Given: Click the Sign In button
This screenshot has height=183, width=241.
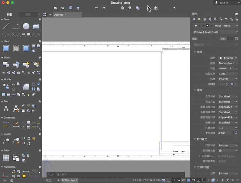Looking at the screenshot, I should pos(224,3).
